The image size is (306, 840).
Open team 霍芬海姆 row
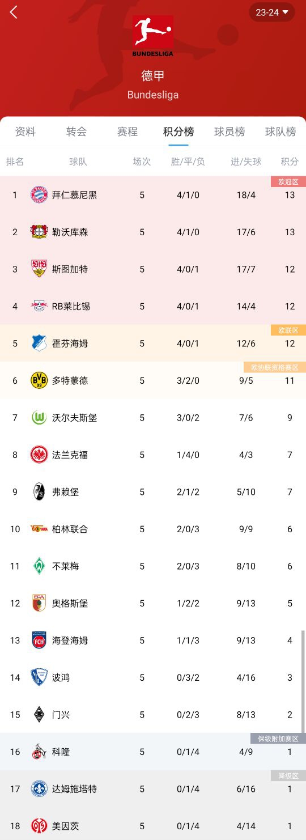153,343
